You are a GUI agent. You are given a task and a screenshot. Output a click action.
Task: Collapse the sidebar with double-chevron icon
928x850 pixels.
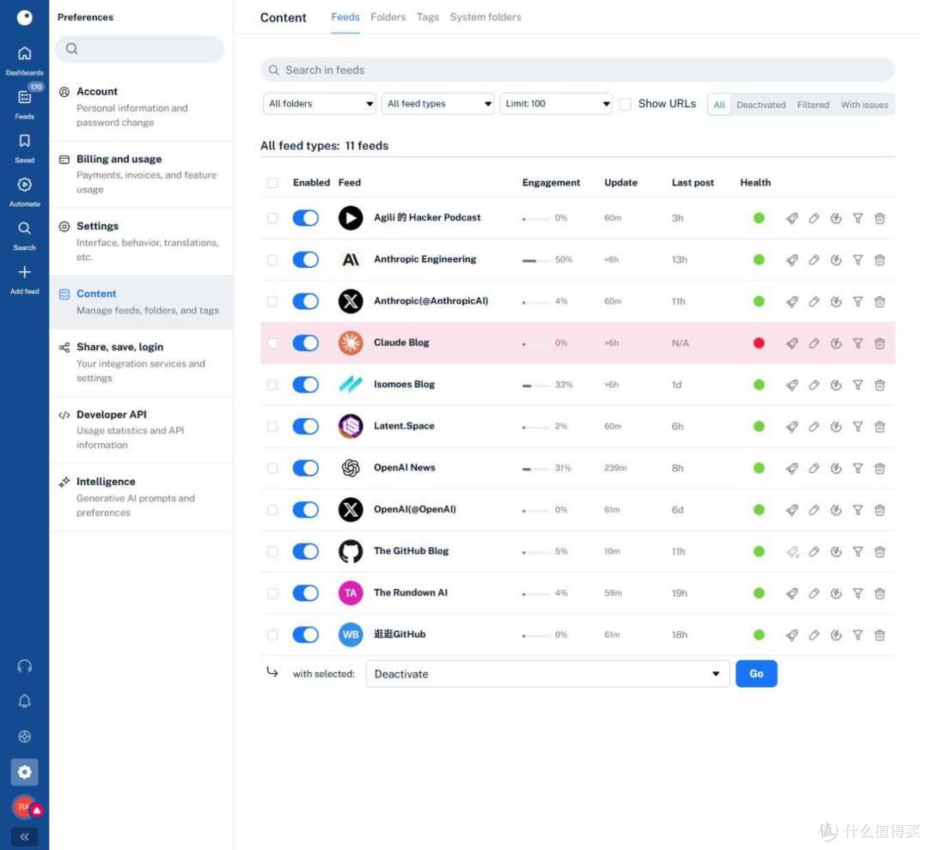(24, 836)
